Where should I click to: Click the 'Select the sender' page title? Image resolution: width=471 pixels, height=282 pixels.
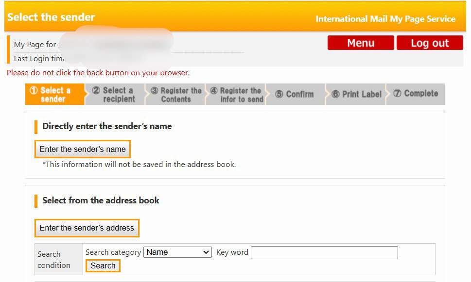pyautogui.click(x=51, y=17)
